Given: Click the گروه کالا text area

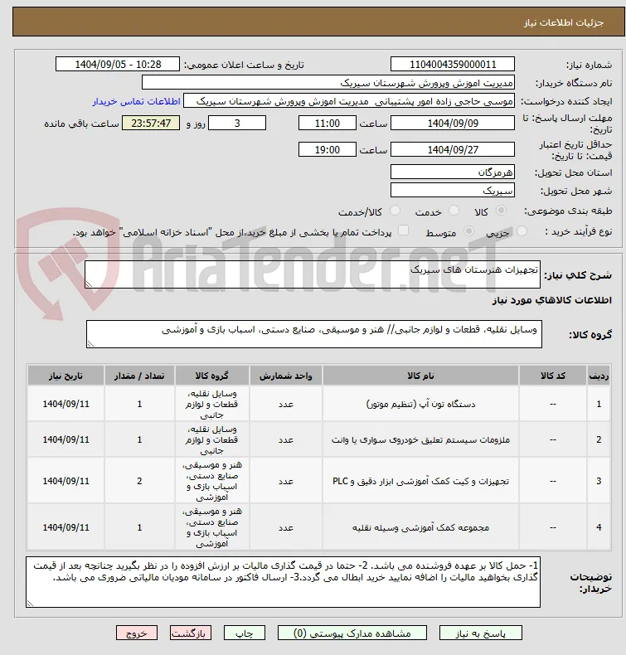Looking at the screenshot, I should click(x=314, y=334).
